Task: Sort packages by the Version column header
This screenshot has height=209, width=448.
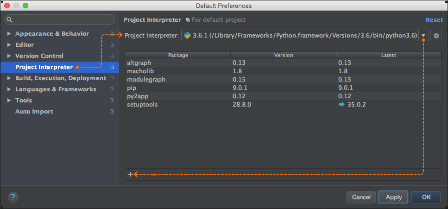Action: pyautogui.click(x=284, y=55)
